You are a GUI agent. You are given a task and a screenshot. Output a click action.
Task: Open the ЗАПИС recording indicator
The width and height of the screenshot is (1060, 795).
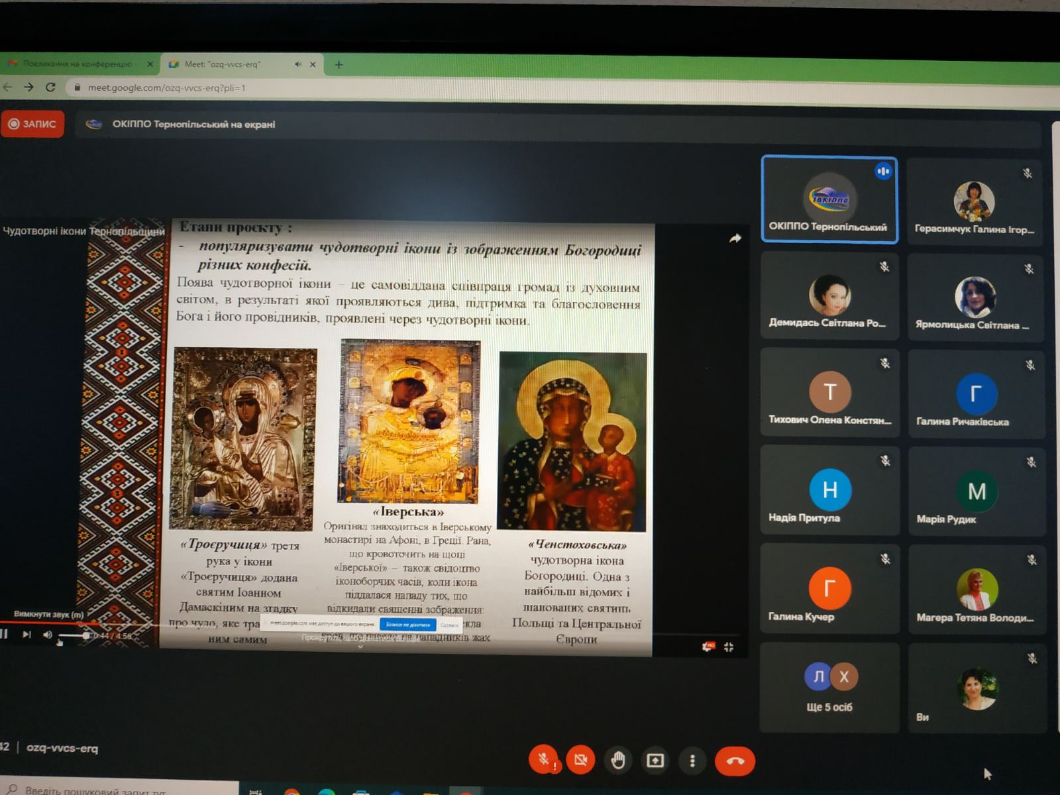[x=32, y=124]
